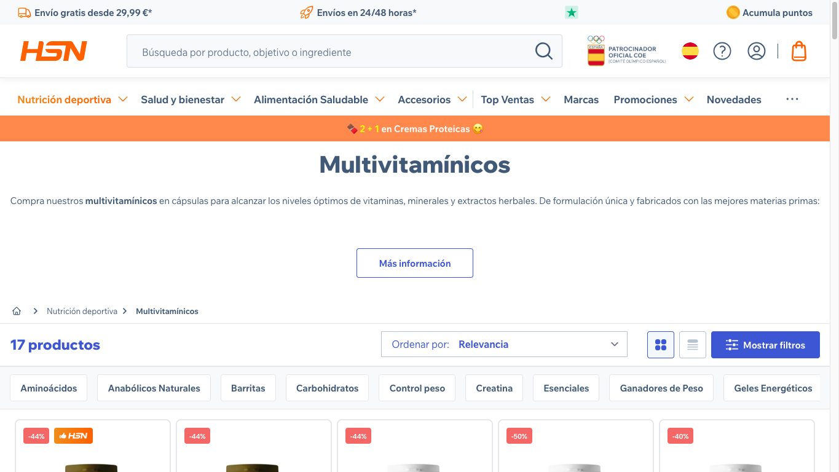Click the Multivitamínicos page heading
The image size is (839, 472).
[x=415, y=164]
